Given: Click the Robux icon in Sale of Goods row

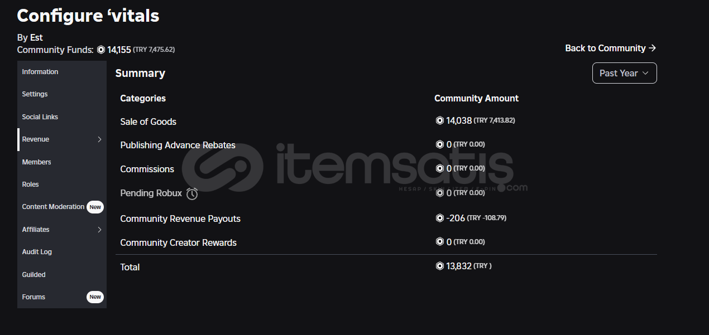Looking at the screenshot, I should tap(439, 120).
